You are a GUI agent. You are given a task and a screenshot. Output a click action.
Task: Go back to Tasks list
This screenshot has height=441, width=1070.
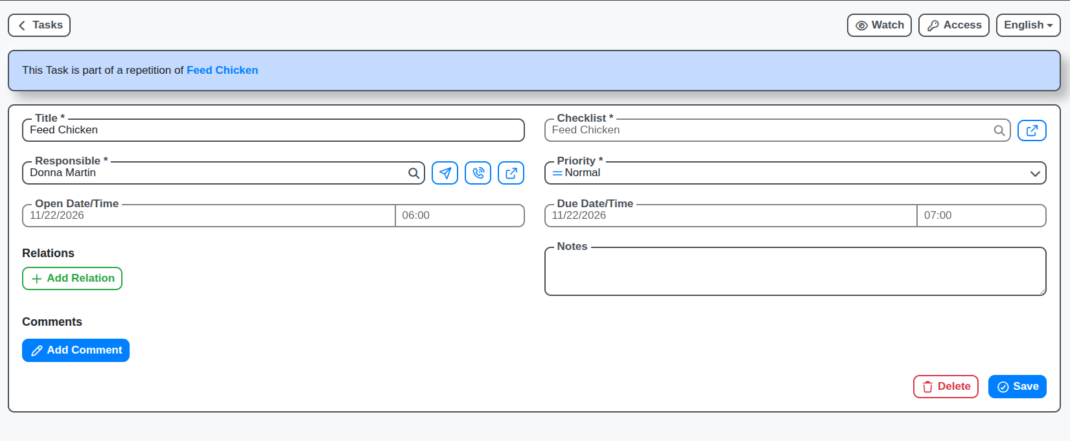(40, 25)
